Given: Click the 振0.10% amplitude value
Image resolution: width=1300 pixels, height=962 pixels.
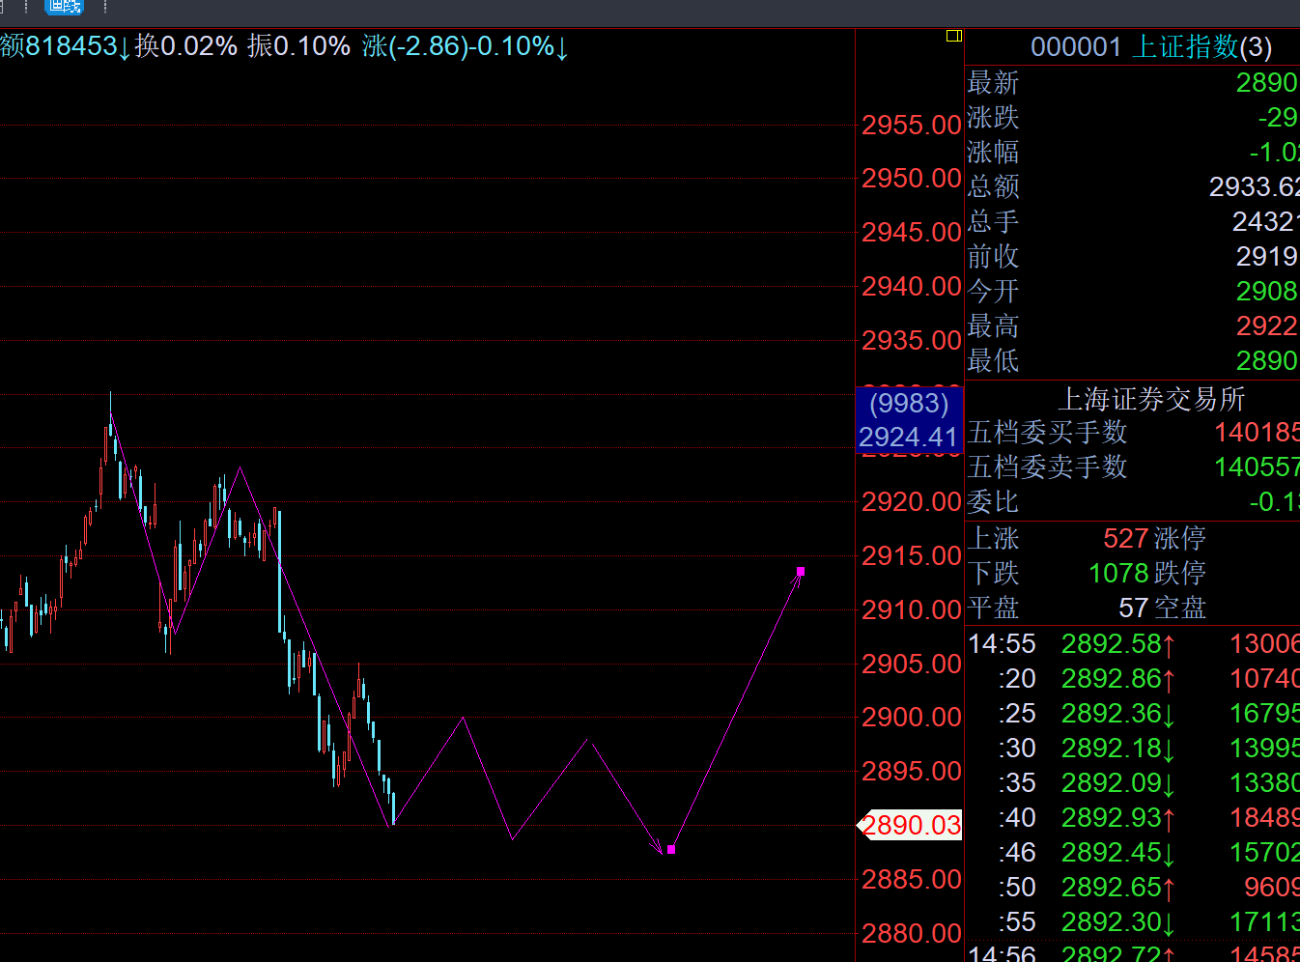Looking at the screenshot, I should pyautogui.click(x=298, y=46).
